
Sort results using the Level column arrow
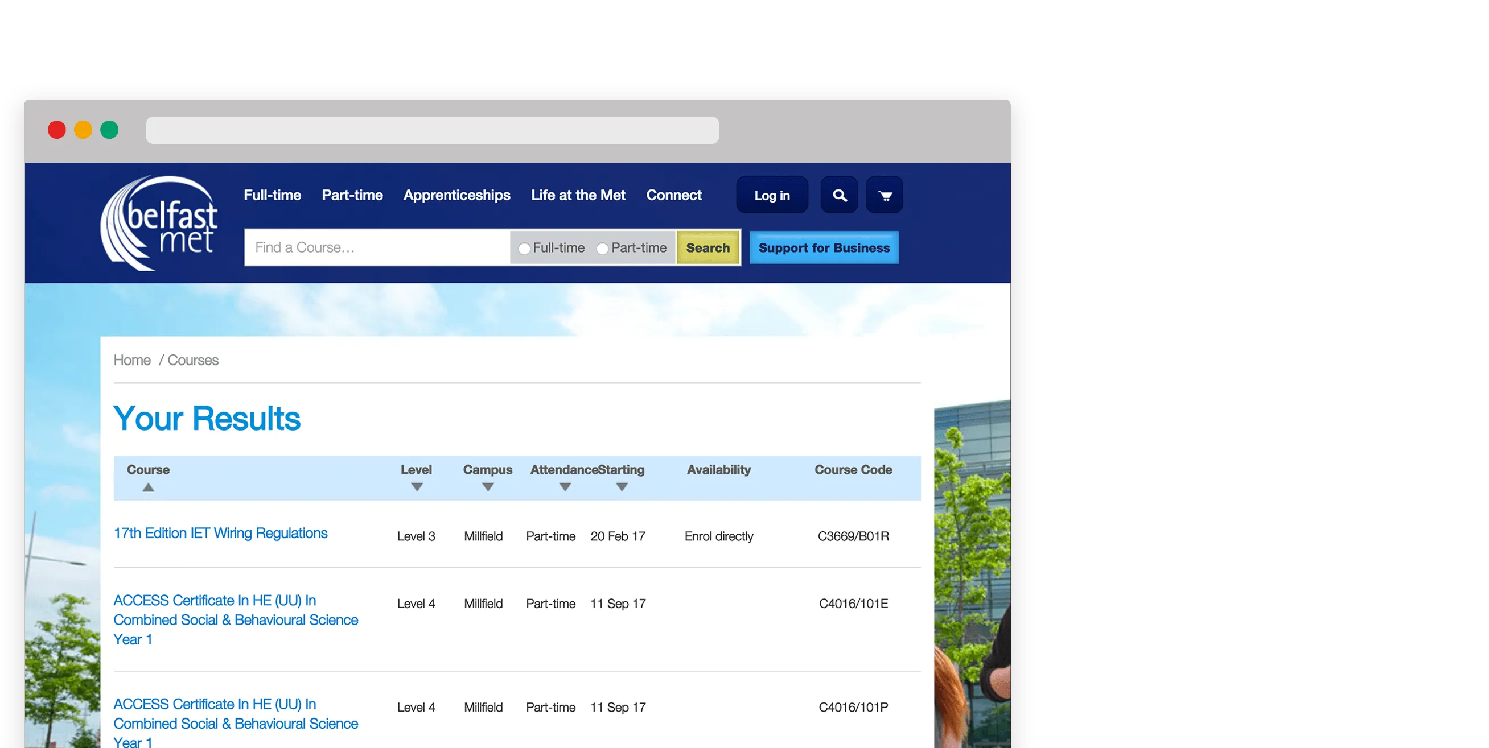click(416, 487)
